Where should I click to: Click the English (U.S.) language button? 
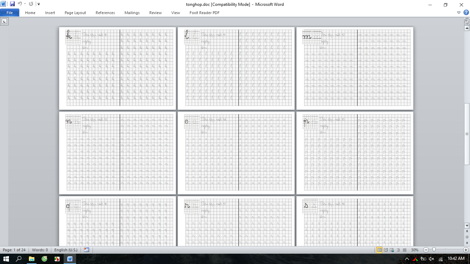(x=66, y=250)
